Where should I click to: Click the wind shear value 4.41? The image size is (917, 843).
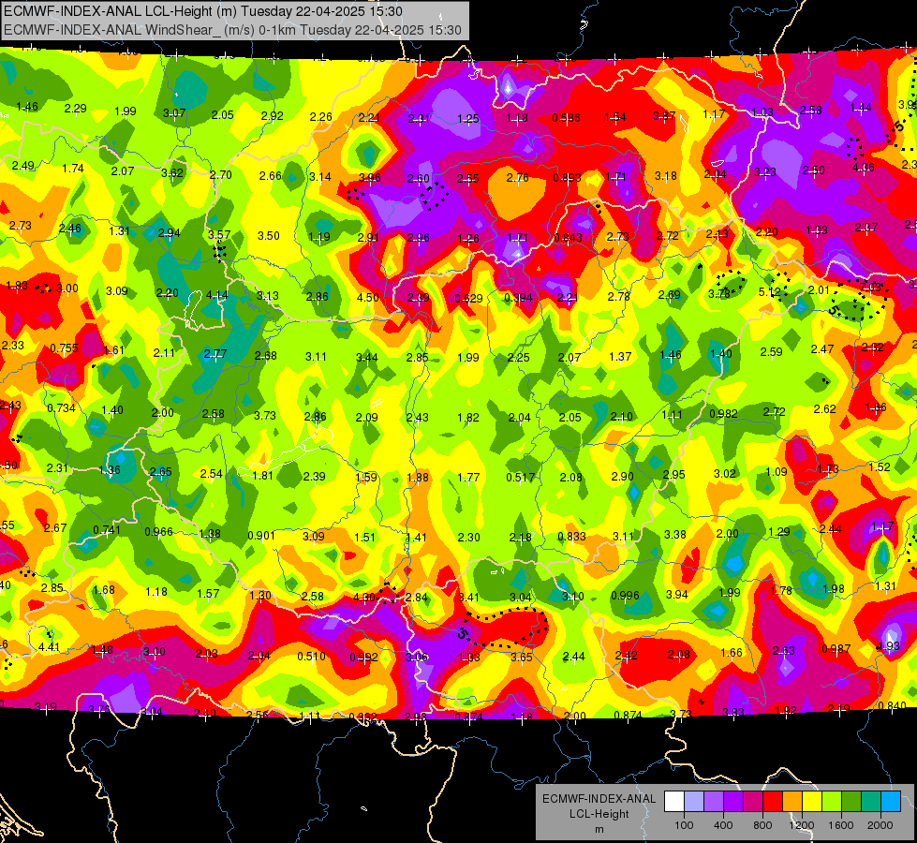point(49,646)
